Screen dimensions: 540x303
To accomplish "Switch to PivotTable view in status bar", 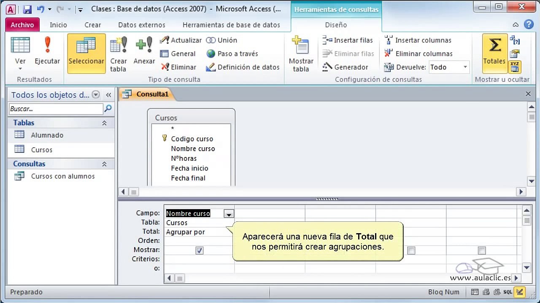I will coord(486,292).
